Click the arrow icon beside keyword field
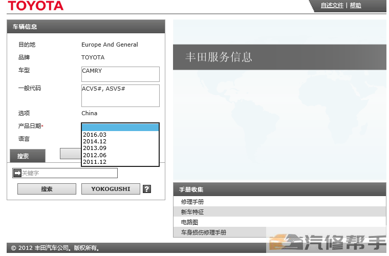This screenshot has width=389, height=256. (17, 173)
